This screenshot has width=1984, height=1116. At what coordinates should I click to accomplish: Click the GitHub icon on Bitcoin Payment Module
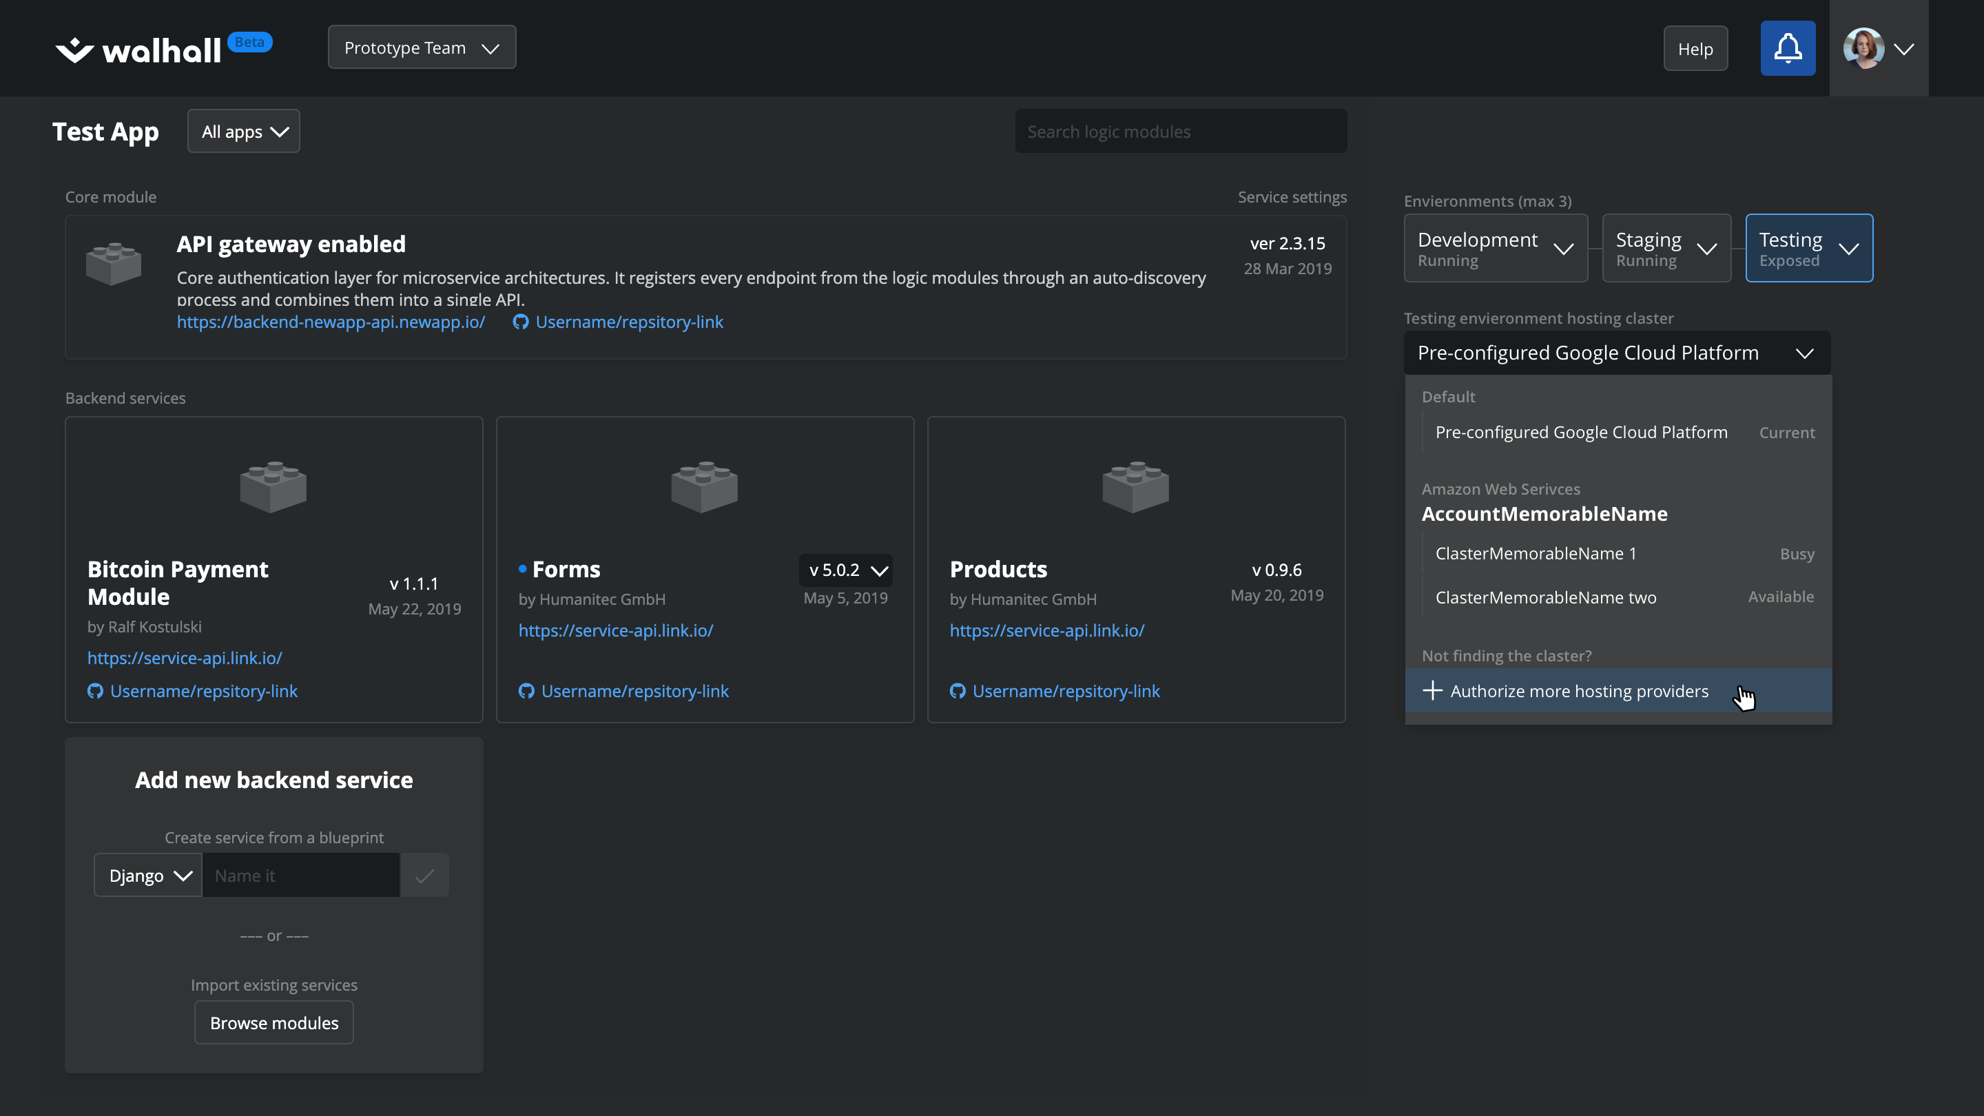coord(95,691)
